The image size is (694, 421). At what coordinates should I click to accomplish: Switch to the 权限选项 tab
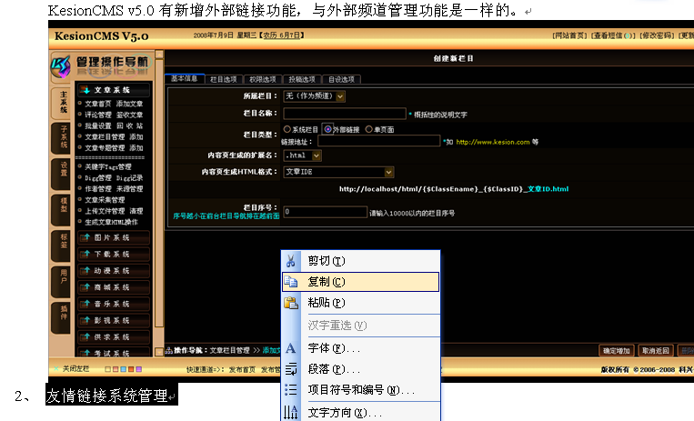[263, 79]
